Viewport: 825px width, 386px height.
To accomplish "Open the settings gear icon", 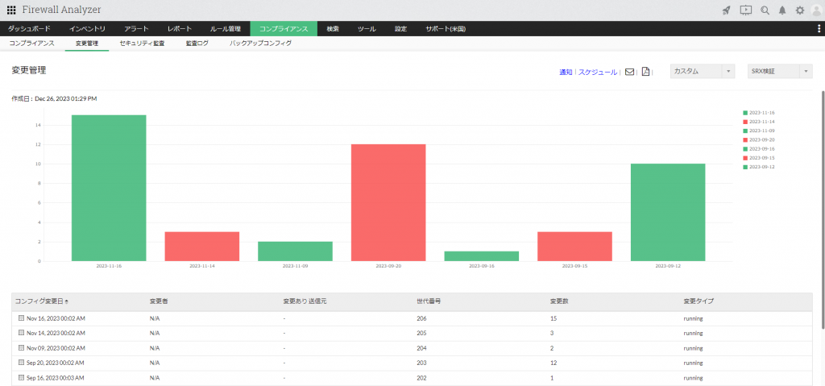I will point(800,10).
